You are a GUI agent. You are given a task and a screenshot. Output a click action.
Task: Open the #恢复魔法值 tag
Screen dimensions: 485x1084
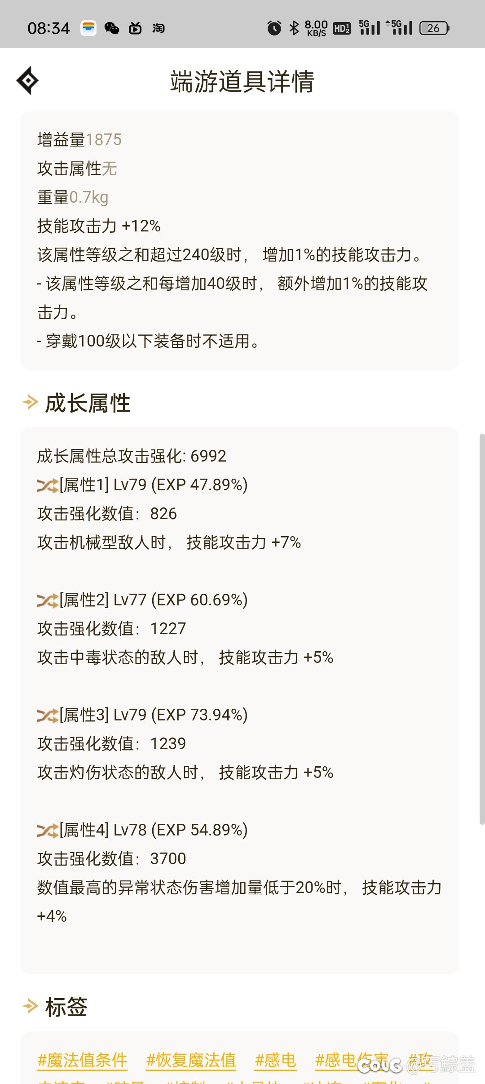coord(191,1060)
